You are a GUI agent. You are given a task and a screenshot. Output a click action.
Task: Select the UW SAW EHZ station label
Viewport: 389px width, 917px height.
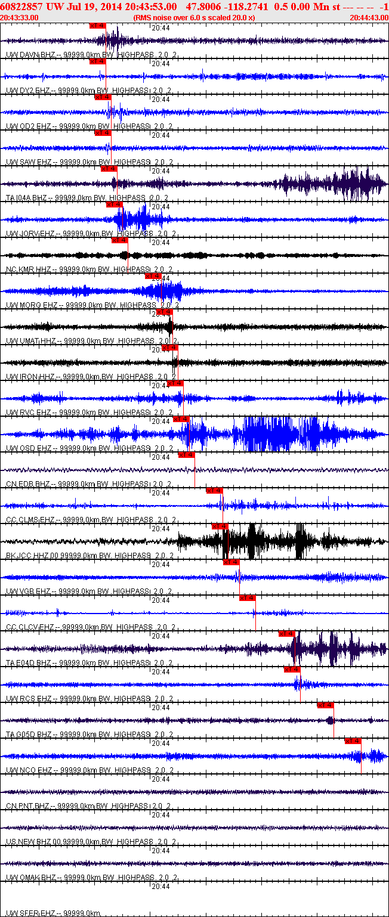(x=29, y=162)
